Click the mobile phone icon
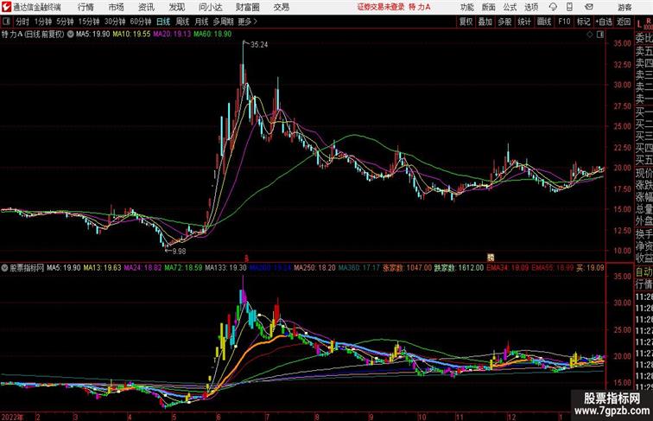 point(569,7)
